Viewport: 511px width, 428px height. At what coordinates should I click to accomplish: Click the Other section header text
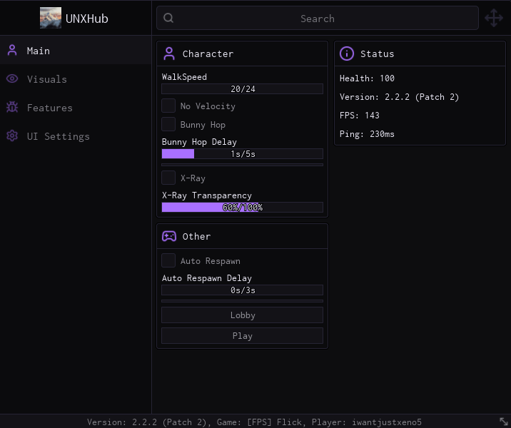point(196,236)
